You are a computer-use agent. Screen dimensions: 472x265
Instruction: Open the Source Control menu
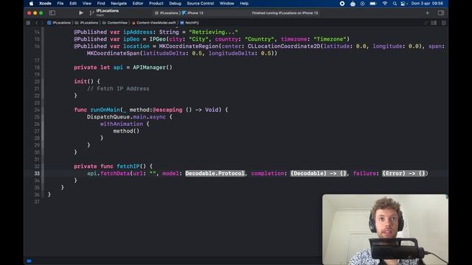(x=200, y=4)
